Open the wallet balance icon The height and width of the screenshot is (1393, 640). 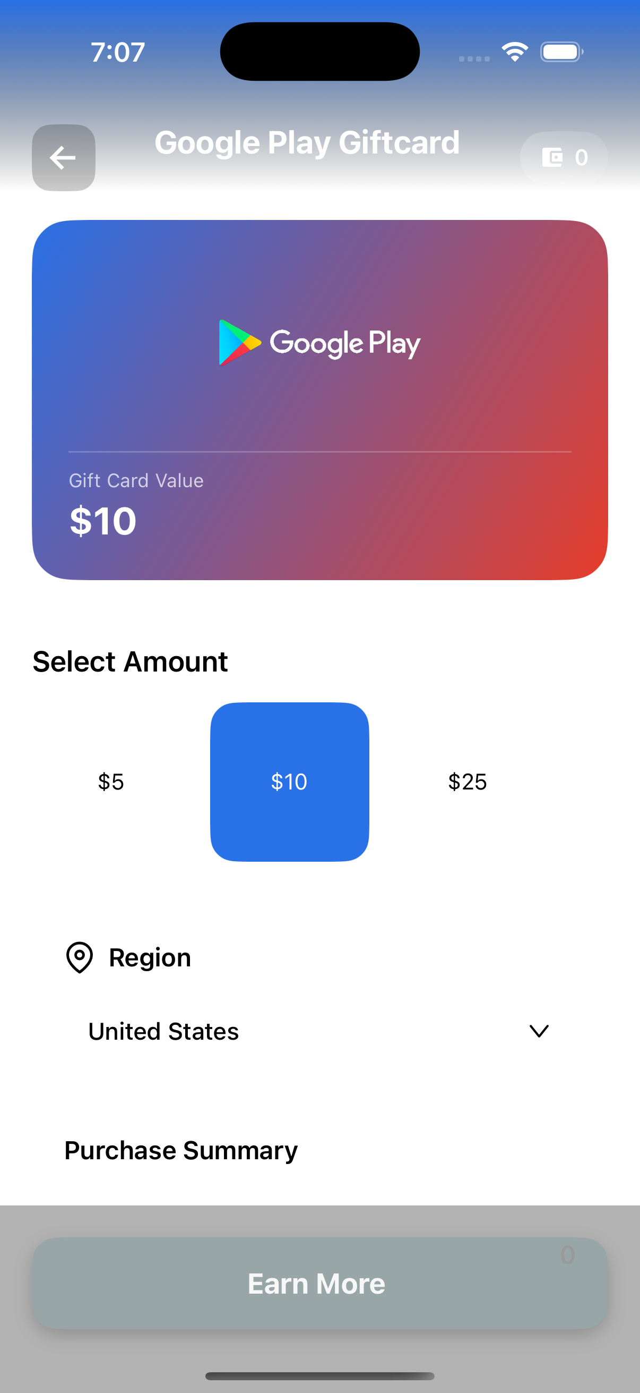coord(552,157)
